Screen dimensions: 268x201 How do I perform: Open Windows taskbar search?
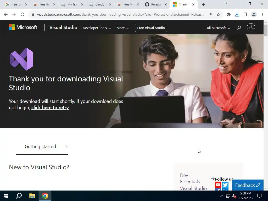click(x=19, y=196)
